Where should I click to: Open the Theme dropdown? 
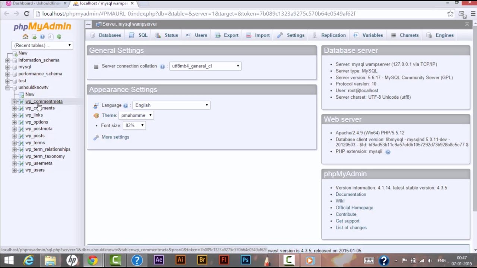[x=136, y=115]
